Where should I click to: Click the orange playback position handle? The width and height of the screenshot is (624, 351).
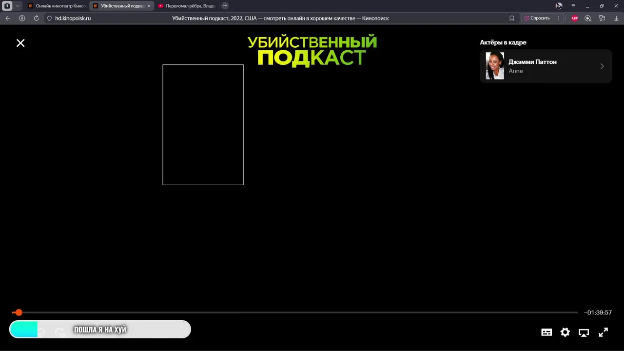tap(19, 312)
